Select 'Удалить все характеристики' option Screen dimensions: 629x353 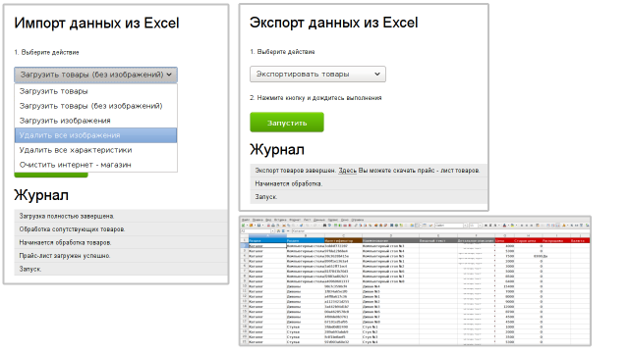[x=95, y=150]
